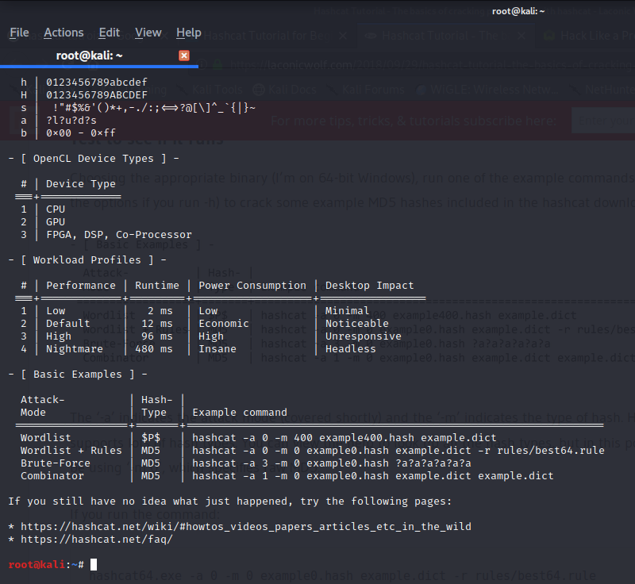Click the 'Power Consumption' column header
The height and width of the screenshot is (584, 635).
[x=252, y=286]
